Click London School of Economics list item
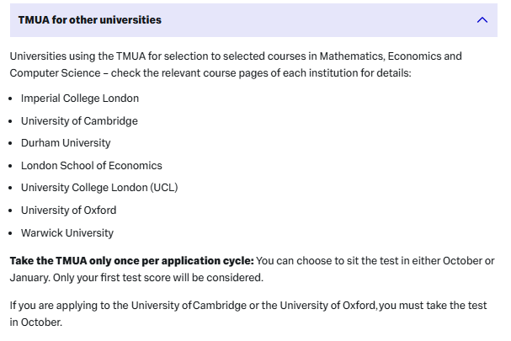 [92, 166]
